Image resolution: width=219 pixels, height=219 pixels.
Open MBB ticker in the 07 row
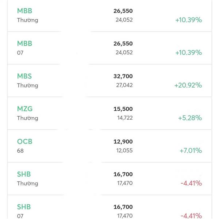point(24,43)
